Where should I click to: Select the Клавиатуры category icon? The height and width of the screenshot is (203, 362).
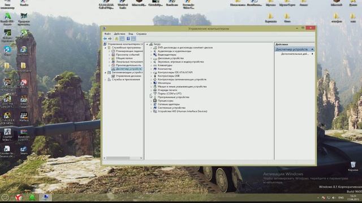[x=155, y=65]
